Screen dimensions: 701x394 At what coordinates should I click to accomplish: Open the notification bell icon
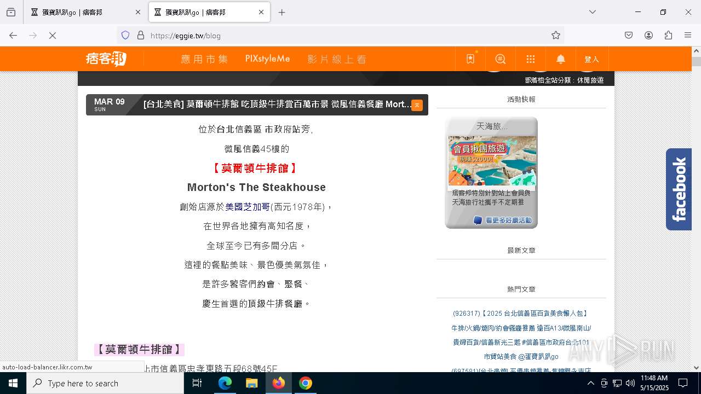click(x=561, y=59)
